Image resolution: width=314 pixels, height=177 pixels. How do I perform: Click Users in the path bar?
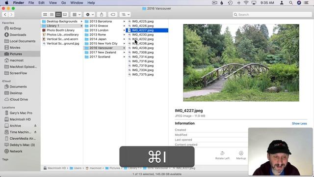(76, 168)
